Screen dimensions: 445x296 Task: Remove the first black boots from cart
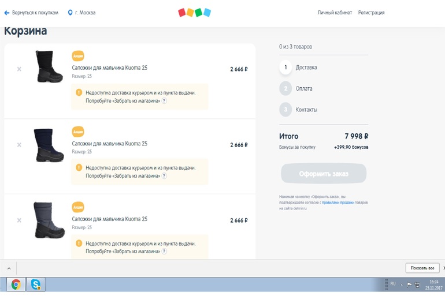19,69
